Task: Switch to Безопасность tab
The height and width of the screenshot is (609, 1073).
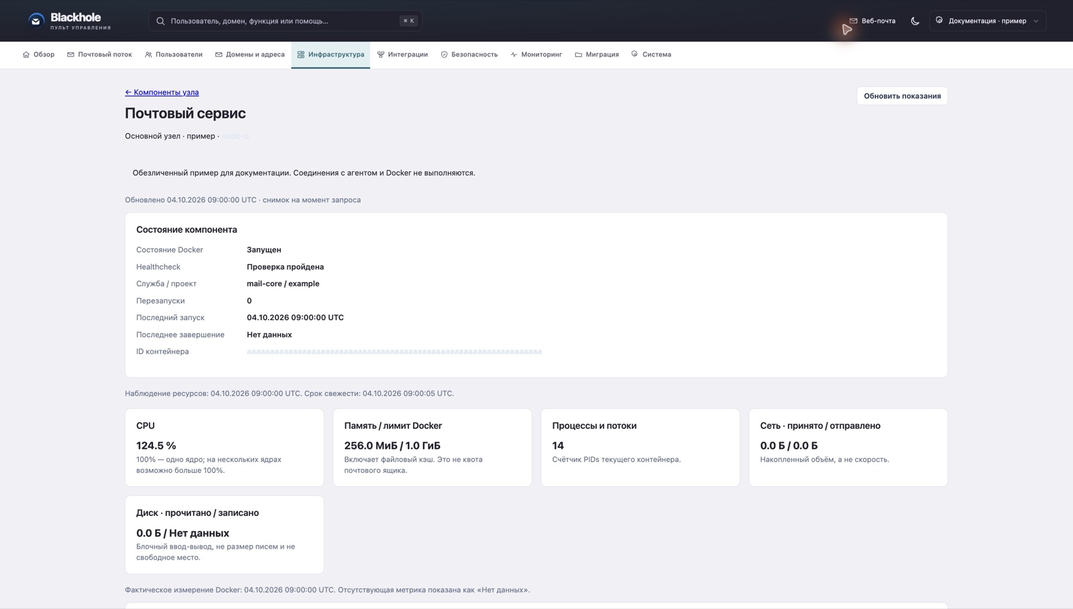Action: pos(469,54)
